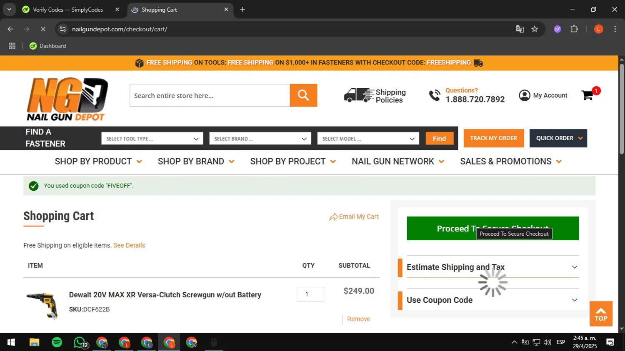Go back using browser back arrow
This screenshot has width=625, height=351.
point(10,29)
